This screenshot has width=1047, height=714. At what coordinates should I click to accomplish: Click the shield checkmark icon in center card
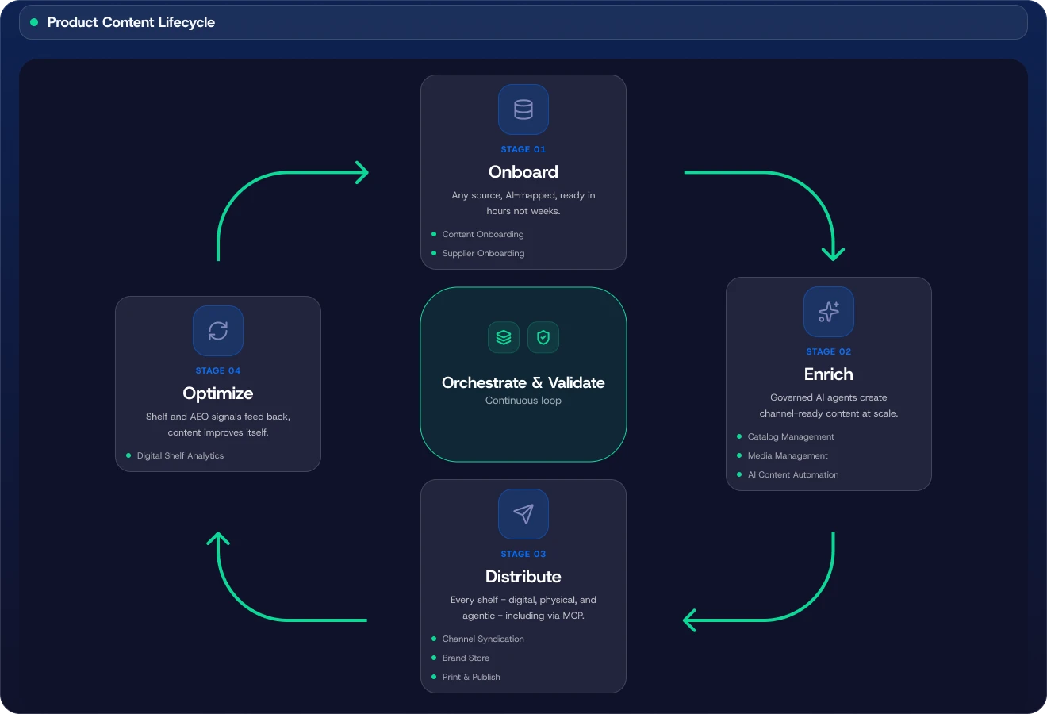(x=543, y=337)
